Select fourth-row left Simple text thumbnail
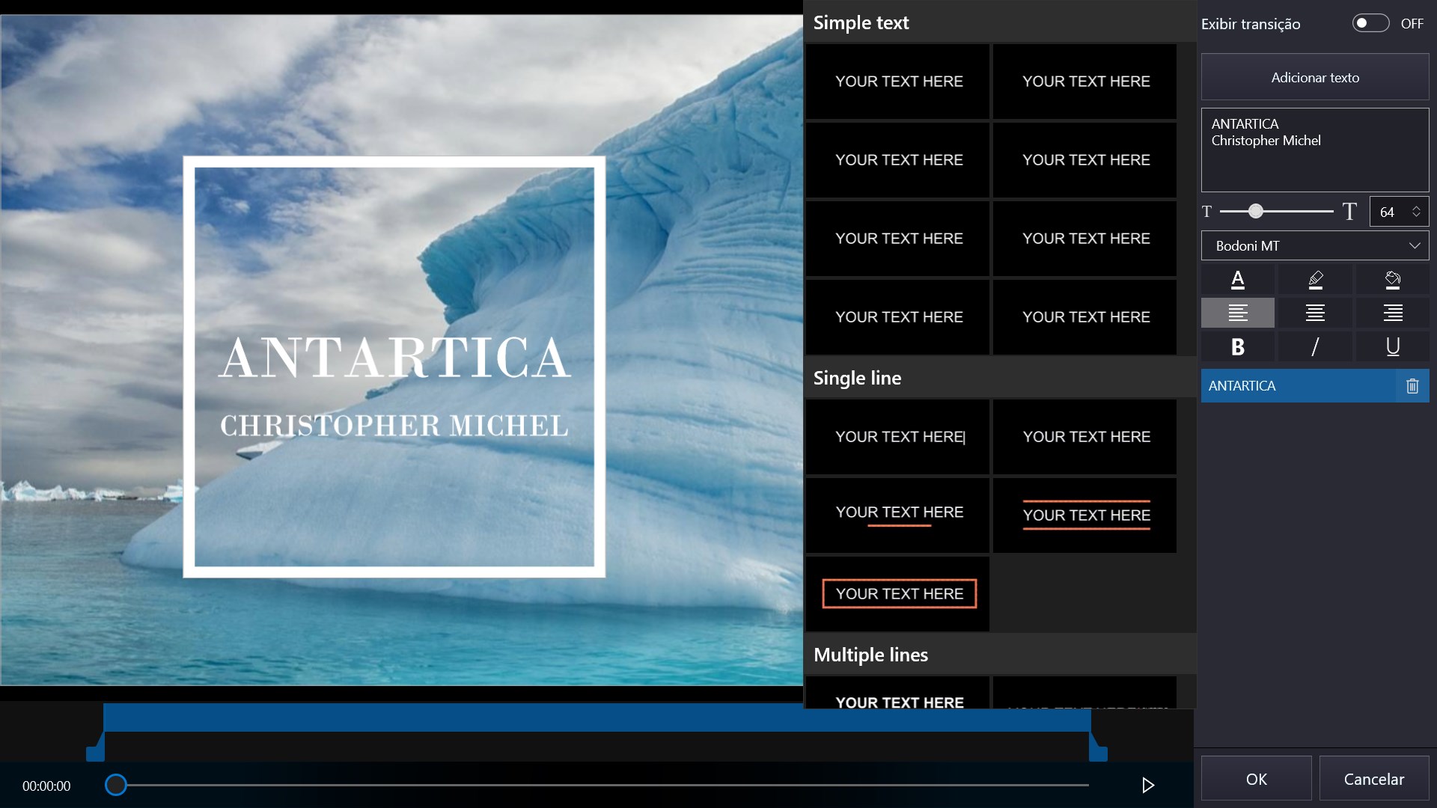 click(898, 317)
